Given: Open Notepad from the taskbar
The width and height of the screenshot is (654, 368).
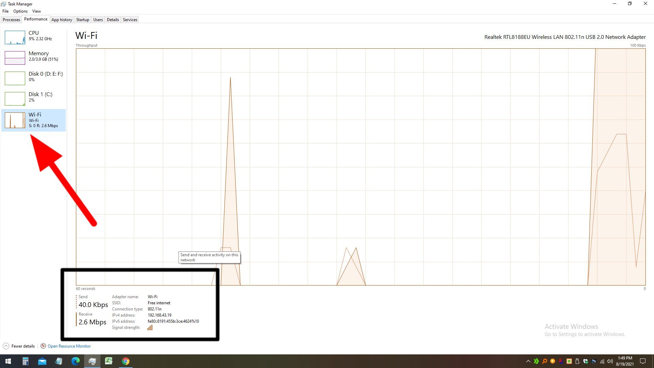Looking at the screenshot, I should tap(58, 361).
